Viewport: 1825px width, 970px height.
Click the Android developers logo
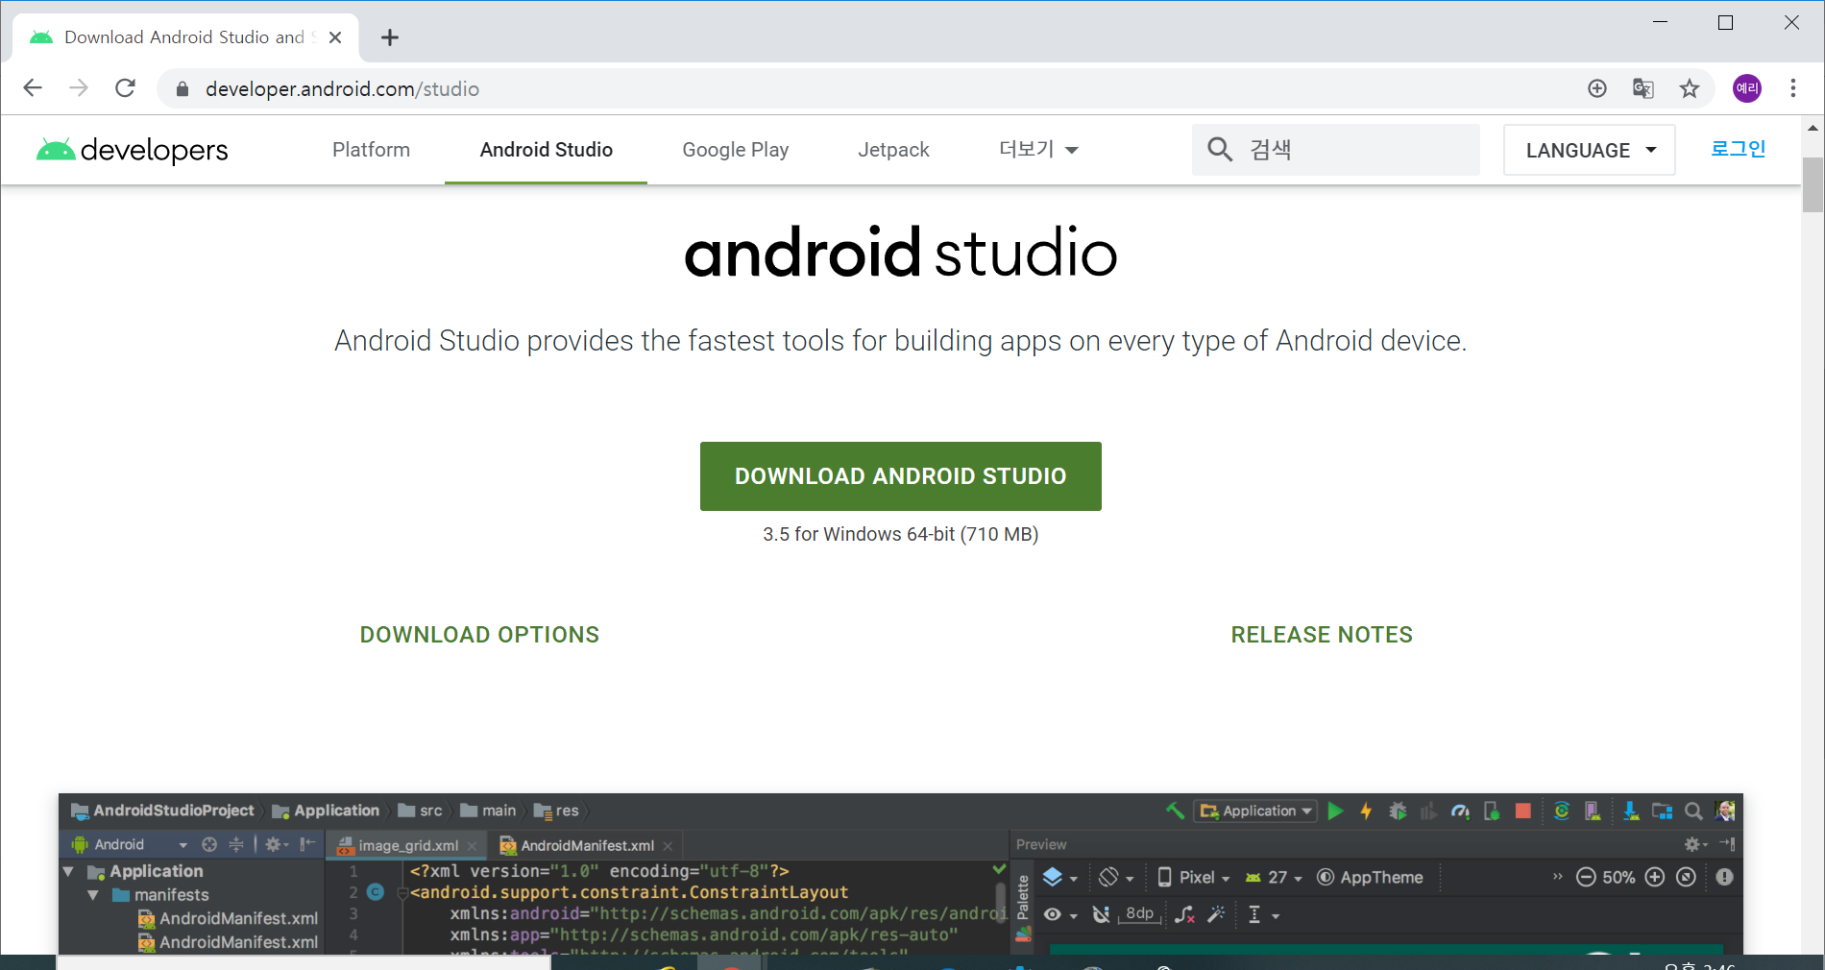[x=133, y=150]
